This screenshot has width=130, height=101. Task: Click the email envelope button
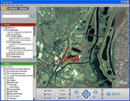coord(118,94)
